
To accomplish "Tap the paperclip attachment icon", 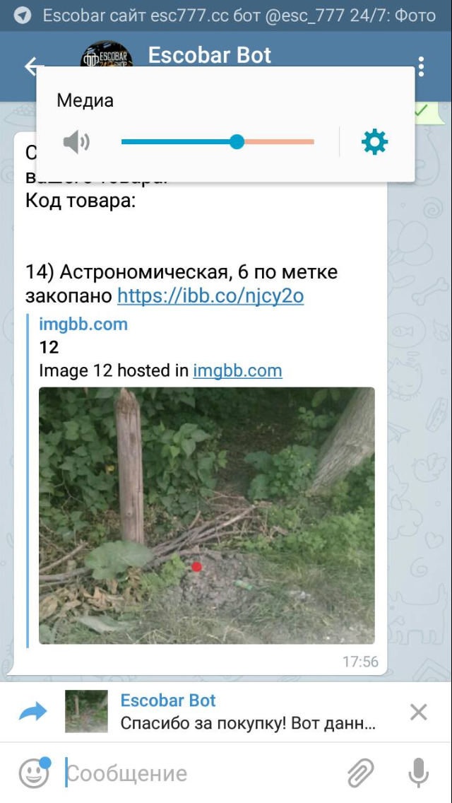I will 361,773.
